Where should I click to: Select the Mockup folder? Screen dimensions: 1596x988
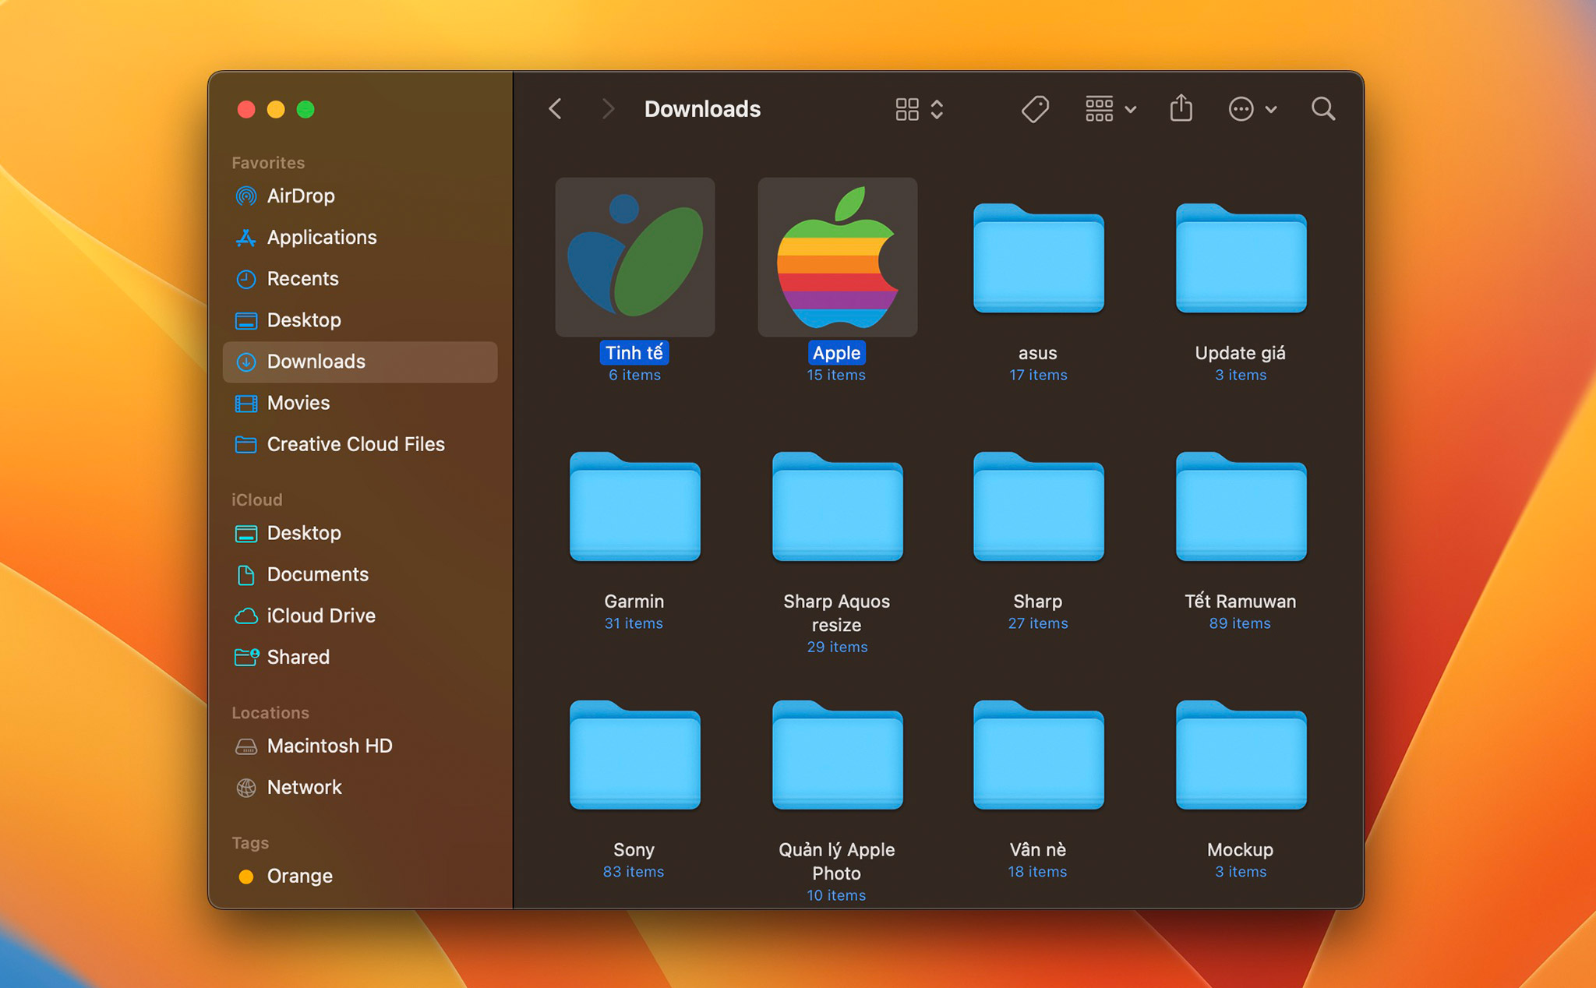(x=1241, y=755)
